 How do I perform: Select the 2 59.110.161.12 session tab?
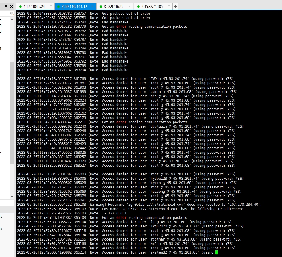click(75, 6)
